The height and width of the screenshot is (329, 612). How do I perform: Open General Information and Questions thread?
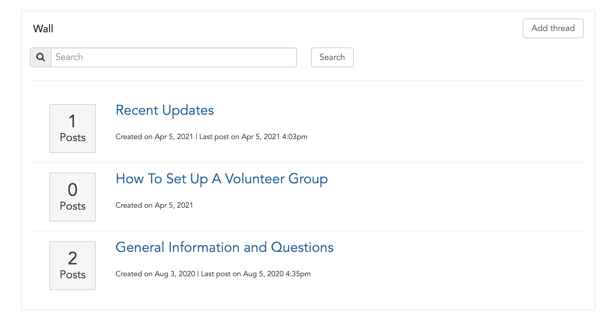pyautogui.click(x=224, y=247)
